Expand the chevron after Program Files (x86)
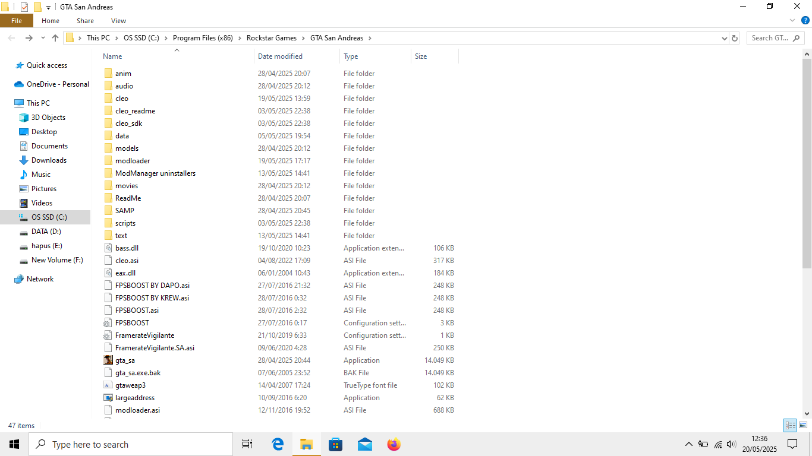The image size is (812, 456). coord(240,38)
